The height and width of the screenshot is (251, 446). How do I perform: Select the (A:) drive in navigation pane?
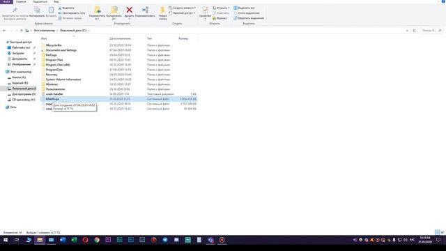[x=19, y=77]
